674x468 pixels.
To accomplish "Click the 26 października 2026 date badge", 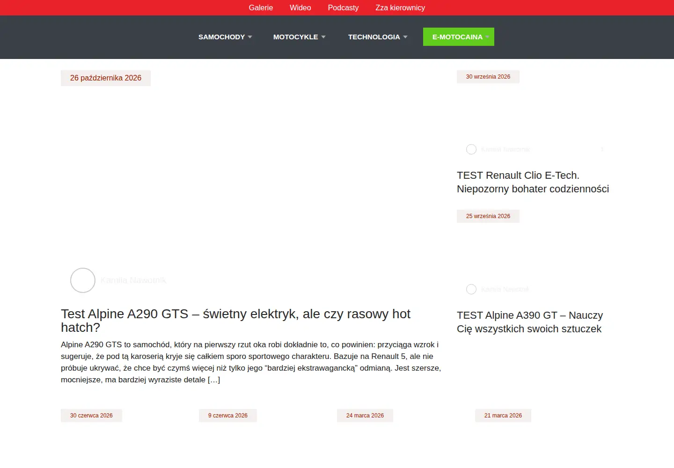I will click(106, 78).
